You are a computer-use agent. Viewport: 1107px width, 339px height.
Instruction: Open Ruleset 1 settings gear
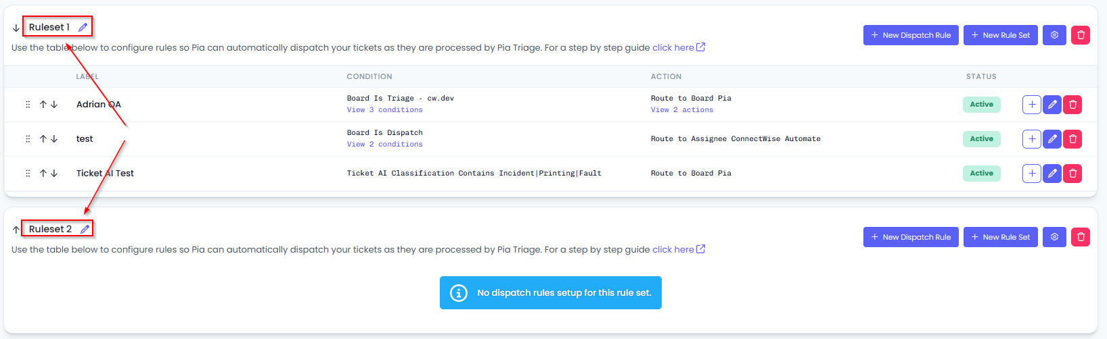point(1054,35)
